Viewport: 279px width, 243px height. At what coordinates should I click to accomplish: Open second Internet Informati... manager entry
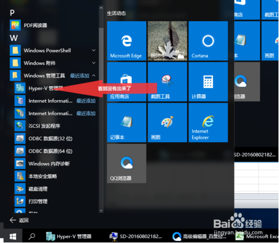[55, 113]
